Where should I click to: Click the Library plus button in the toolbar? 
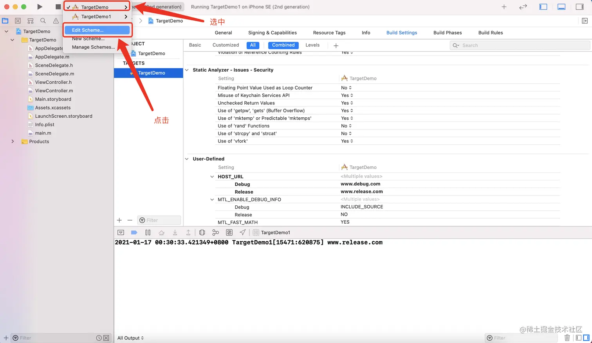504,7
